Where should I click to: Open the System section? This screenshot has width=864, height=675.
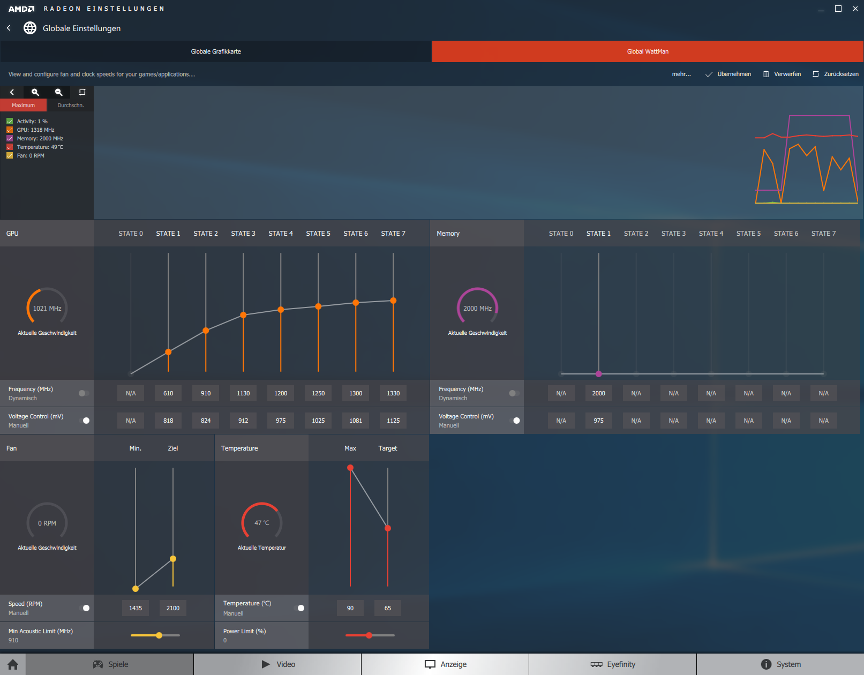click(x=780, y=664)
